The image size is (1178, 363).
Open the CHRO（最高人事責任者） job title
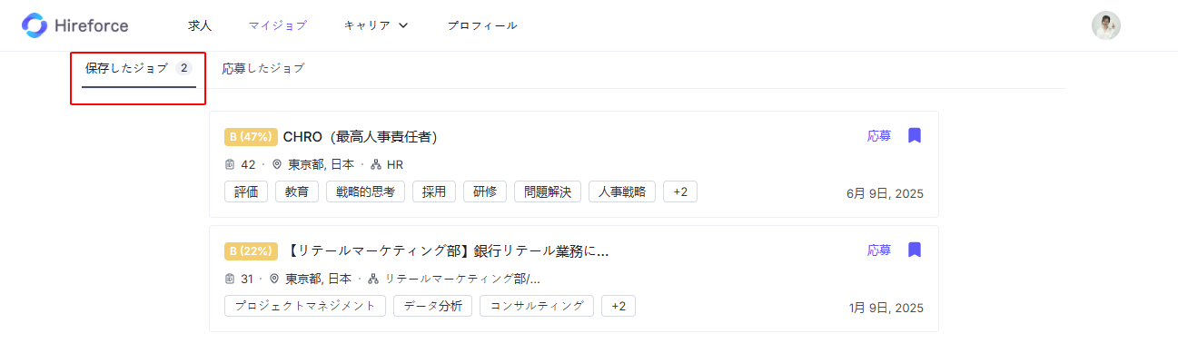point(361,137)
